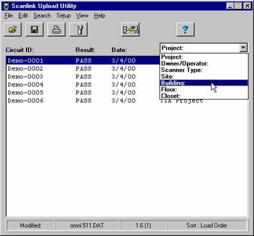Open the Help menu
This screenshot has height=236, width=254.
(100, 15)
